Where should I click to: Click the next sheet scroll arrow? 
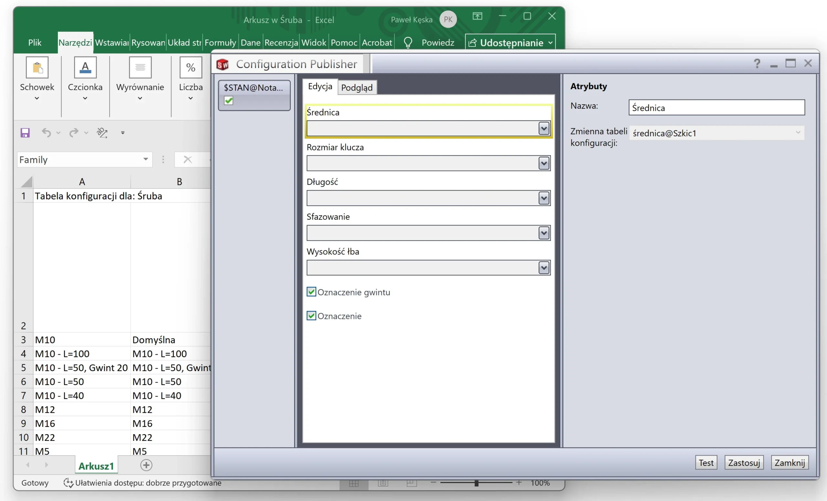pos(46,465)
